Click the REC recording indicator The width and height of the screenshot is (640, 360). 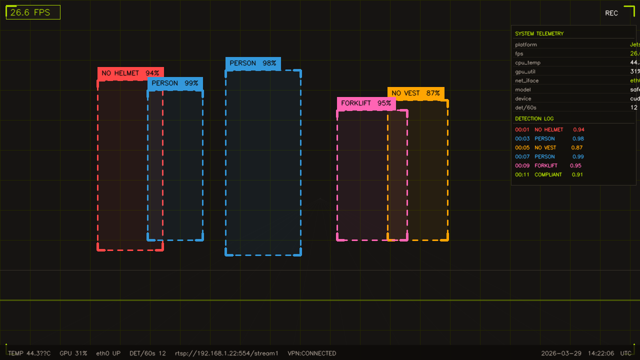[x=611, y=13]
